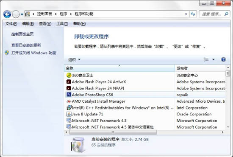The height and width of the screenshot is (157, 233).
Task: Click 打开或关闭 Windows 功能 link
Action: pyautogui.click(x=34, y=53)
